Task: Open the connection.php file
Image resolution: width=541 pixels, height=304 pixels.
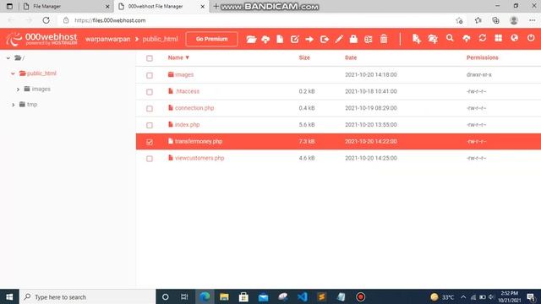Action: point(194,108)
